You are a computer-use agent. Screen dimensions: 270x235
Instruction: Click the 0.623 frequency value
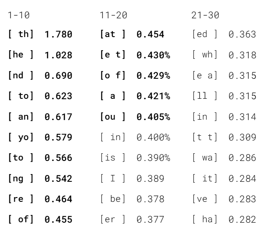point(58,96)
